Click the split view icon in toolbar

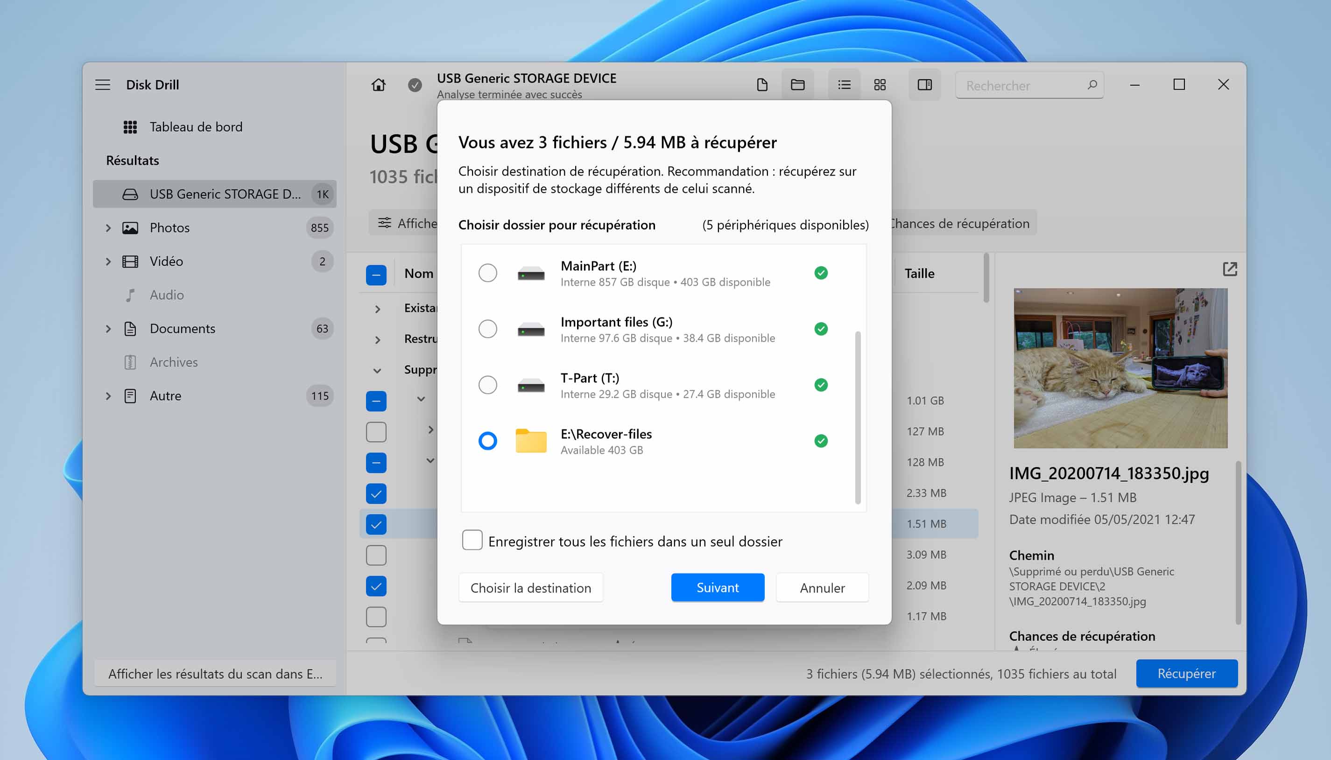click(x=924, y=83)
